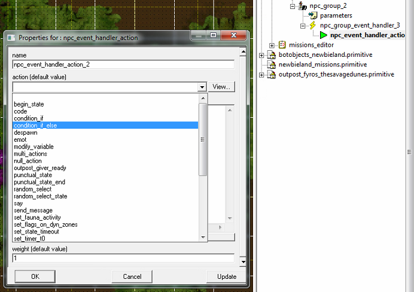Click the parameters node icon
Image resolution: width=414 pixels, height=292 pixels.
(312, 16)
